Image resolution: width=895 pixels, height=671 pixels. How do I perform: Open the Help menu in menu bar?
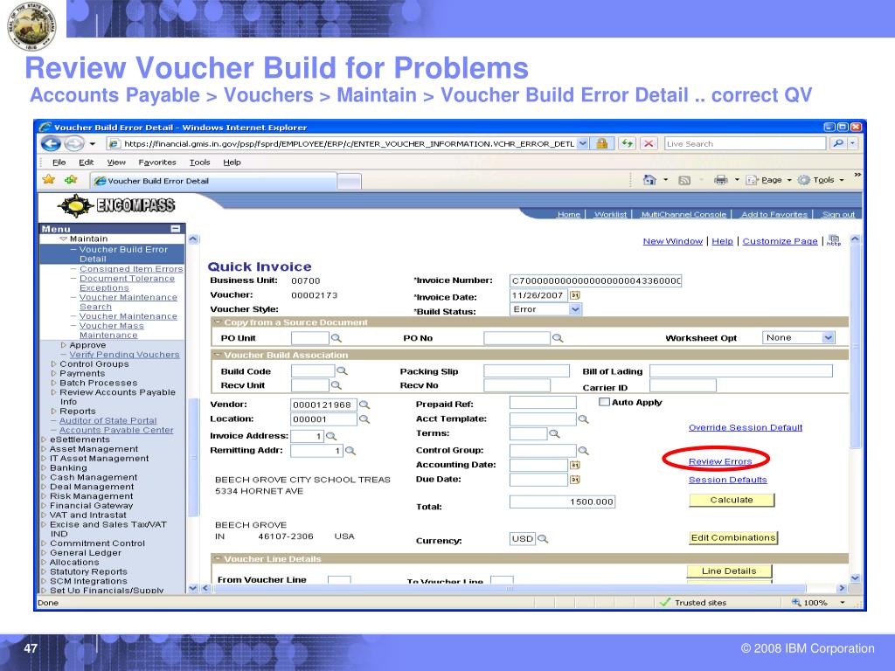click(x=232, y=162)
